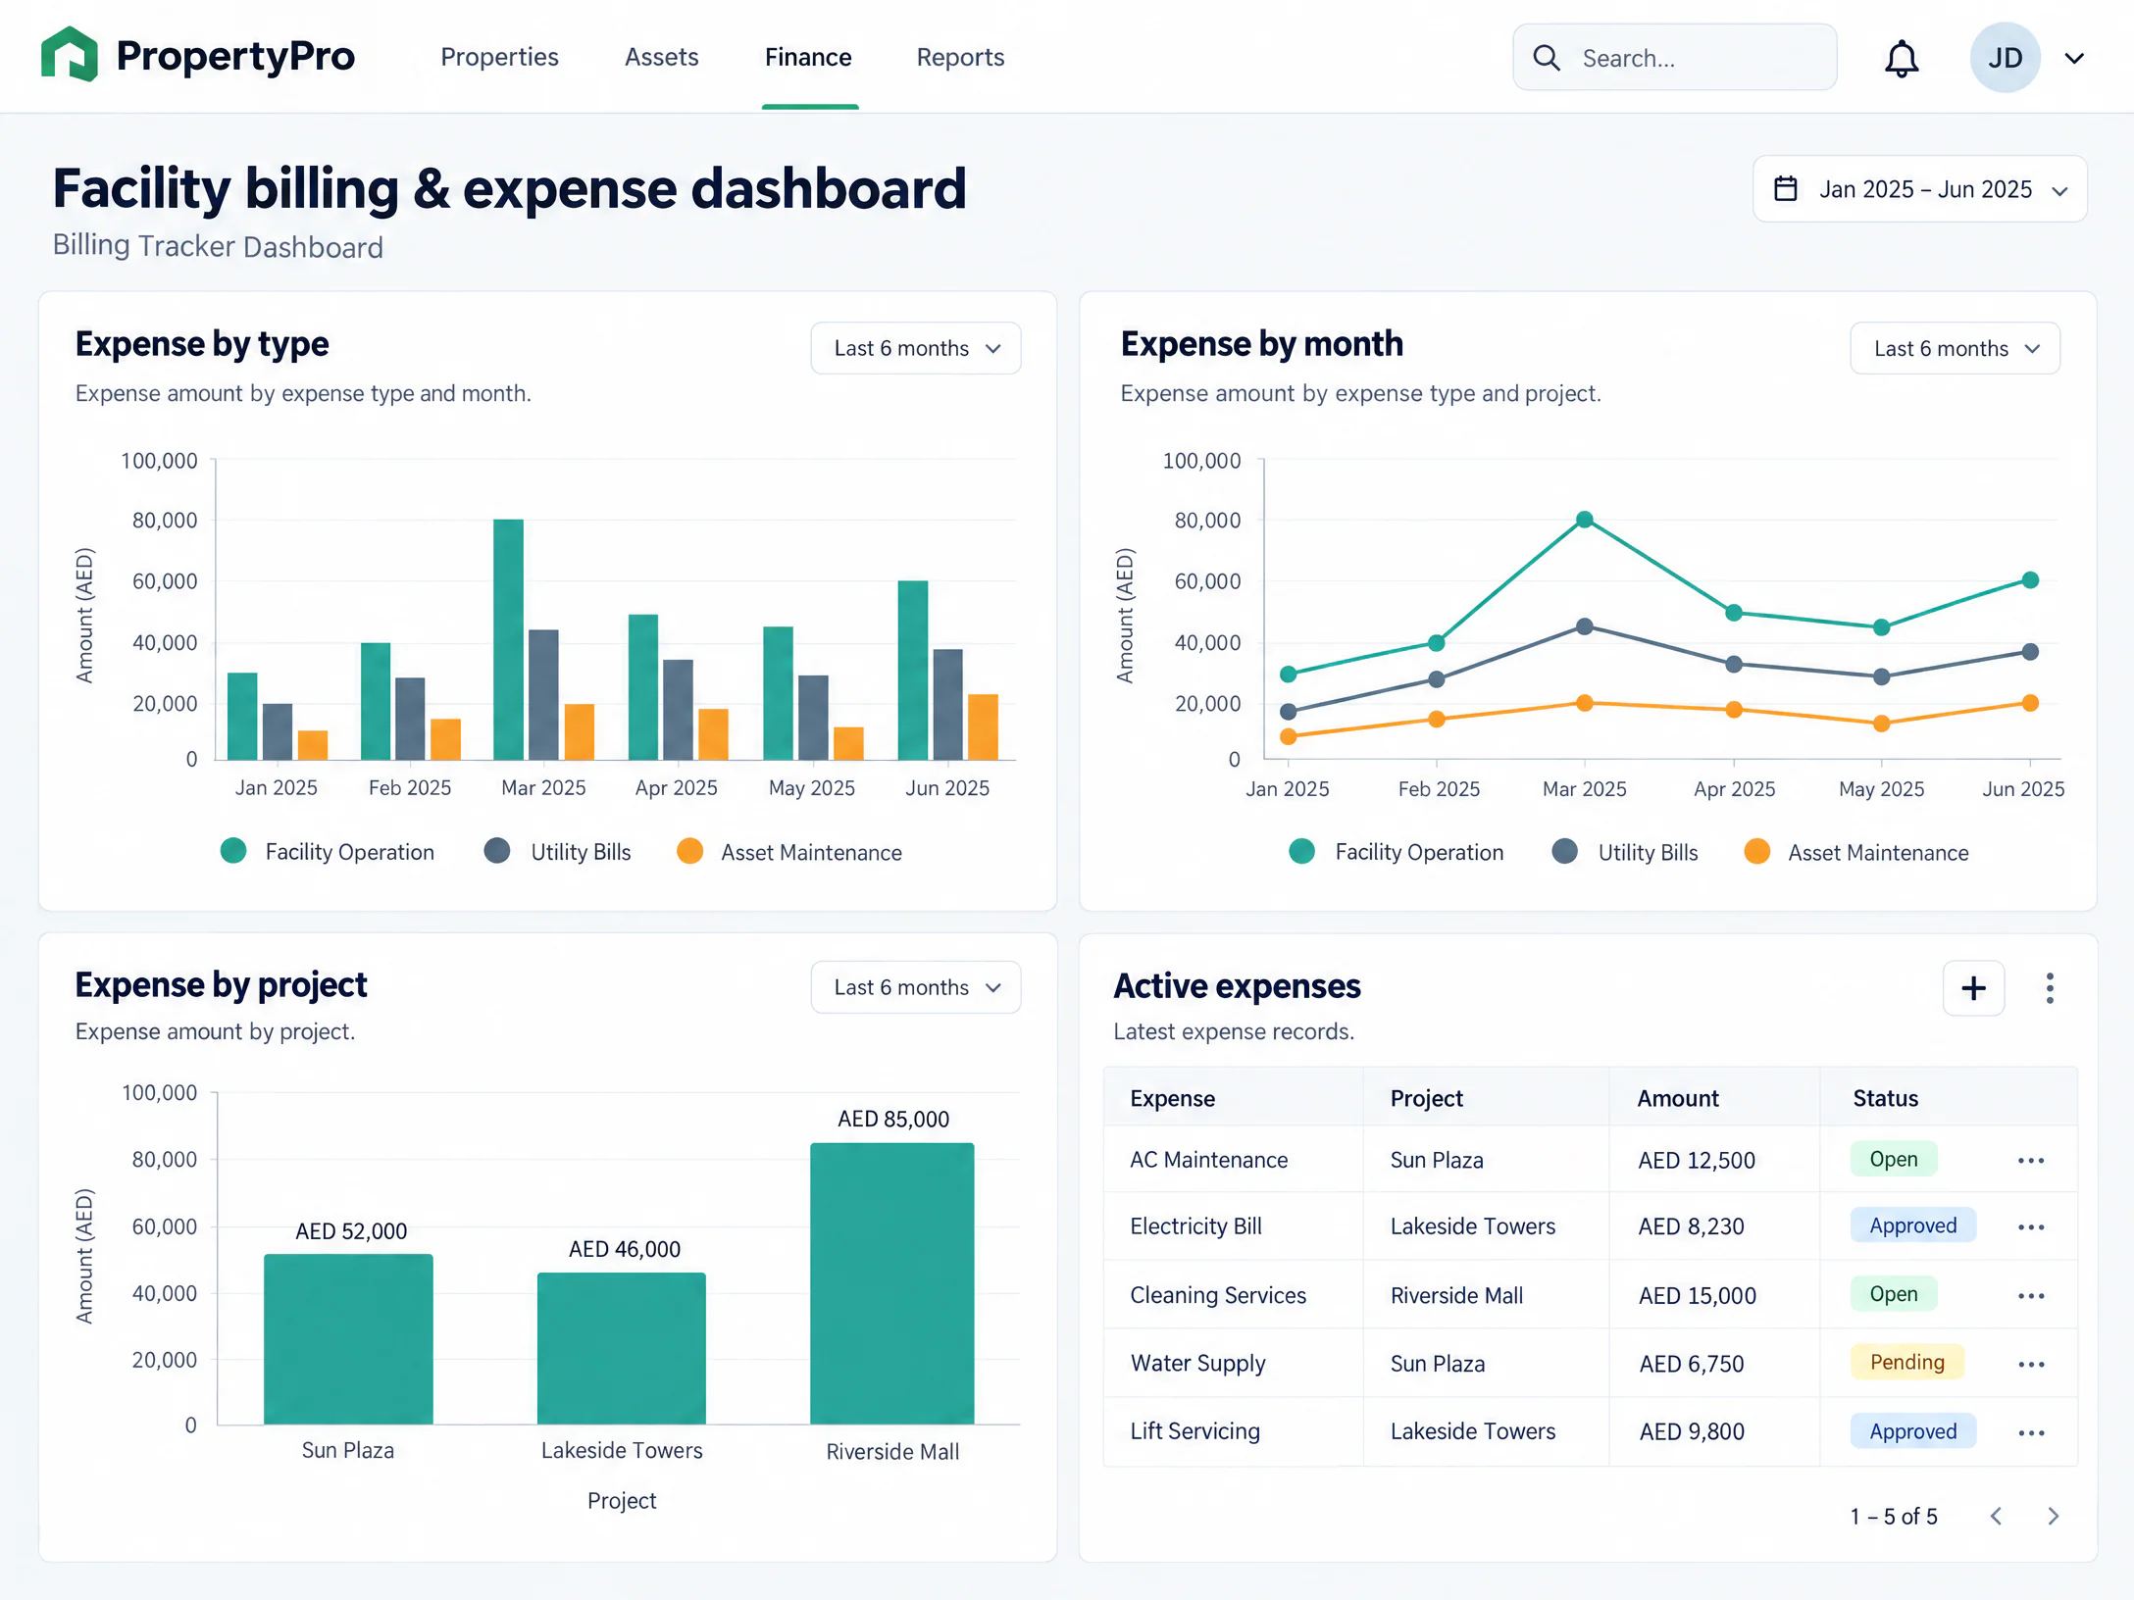The image size is (2134, 1600).
Task: Expand the user account chevron
Action: point(2073,58)
